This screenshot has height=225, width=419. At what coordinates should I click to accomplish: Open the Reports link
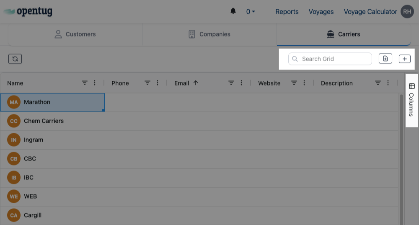point(287,12)
